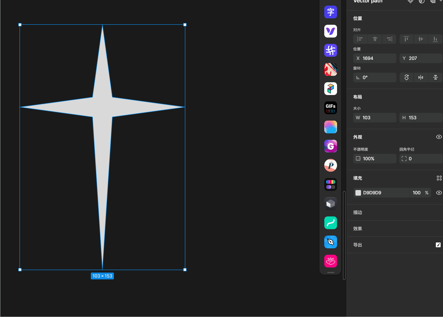
Task: Edit the X position field showing 1694
Action: click(375, 58)
